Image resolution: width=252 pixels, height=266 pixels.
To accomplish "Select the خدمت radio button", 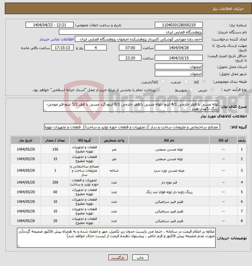I will tap(186, 82).
